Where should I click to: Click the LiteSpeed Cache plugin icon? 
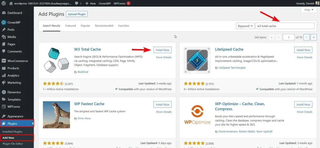pyautogui.click(x=197, y=60)
